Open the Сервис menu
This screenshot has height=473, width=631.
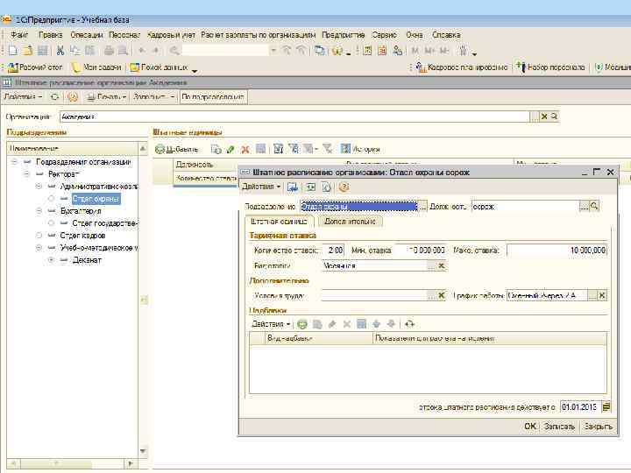(x=384, y=34)
